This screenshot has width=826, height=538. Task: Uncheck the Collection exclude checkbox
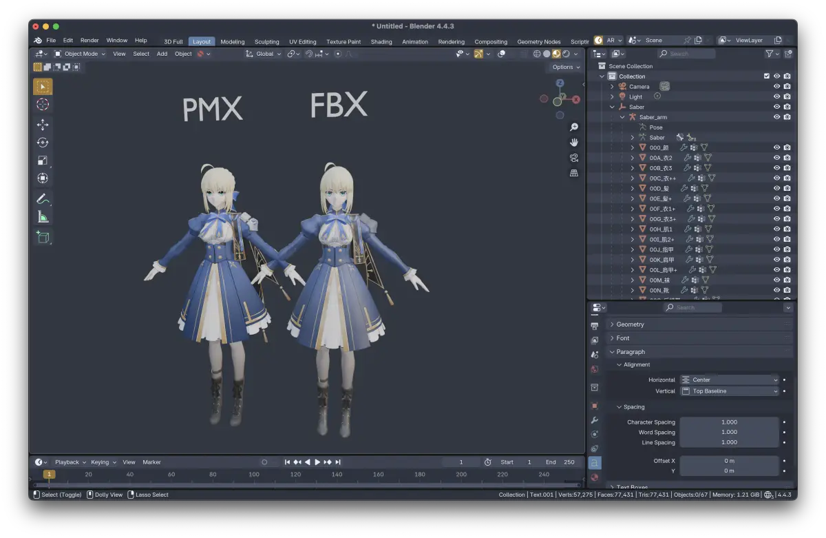(x=767, y=76)
